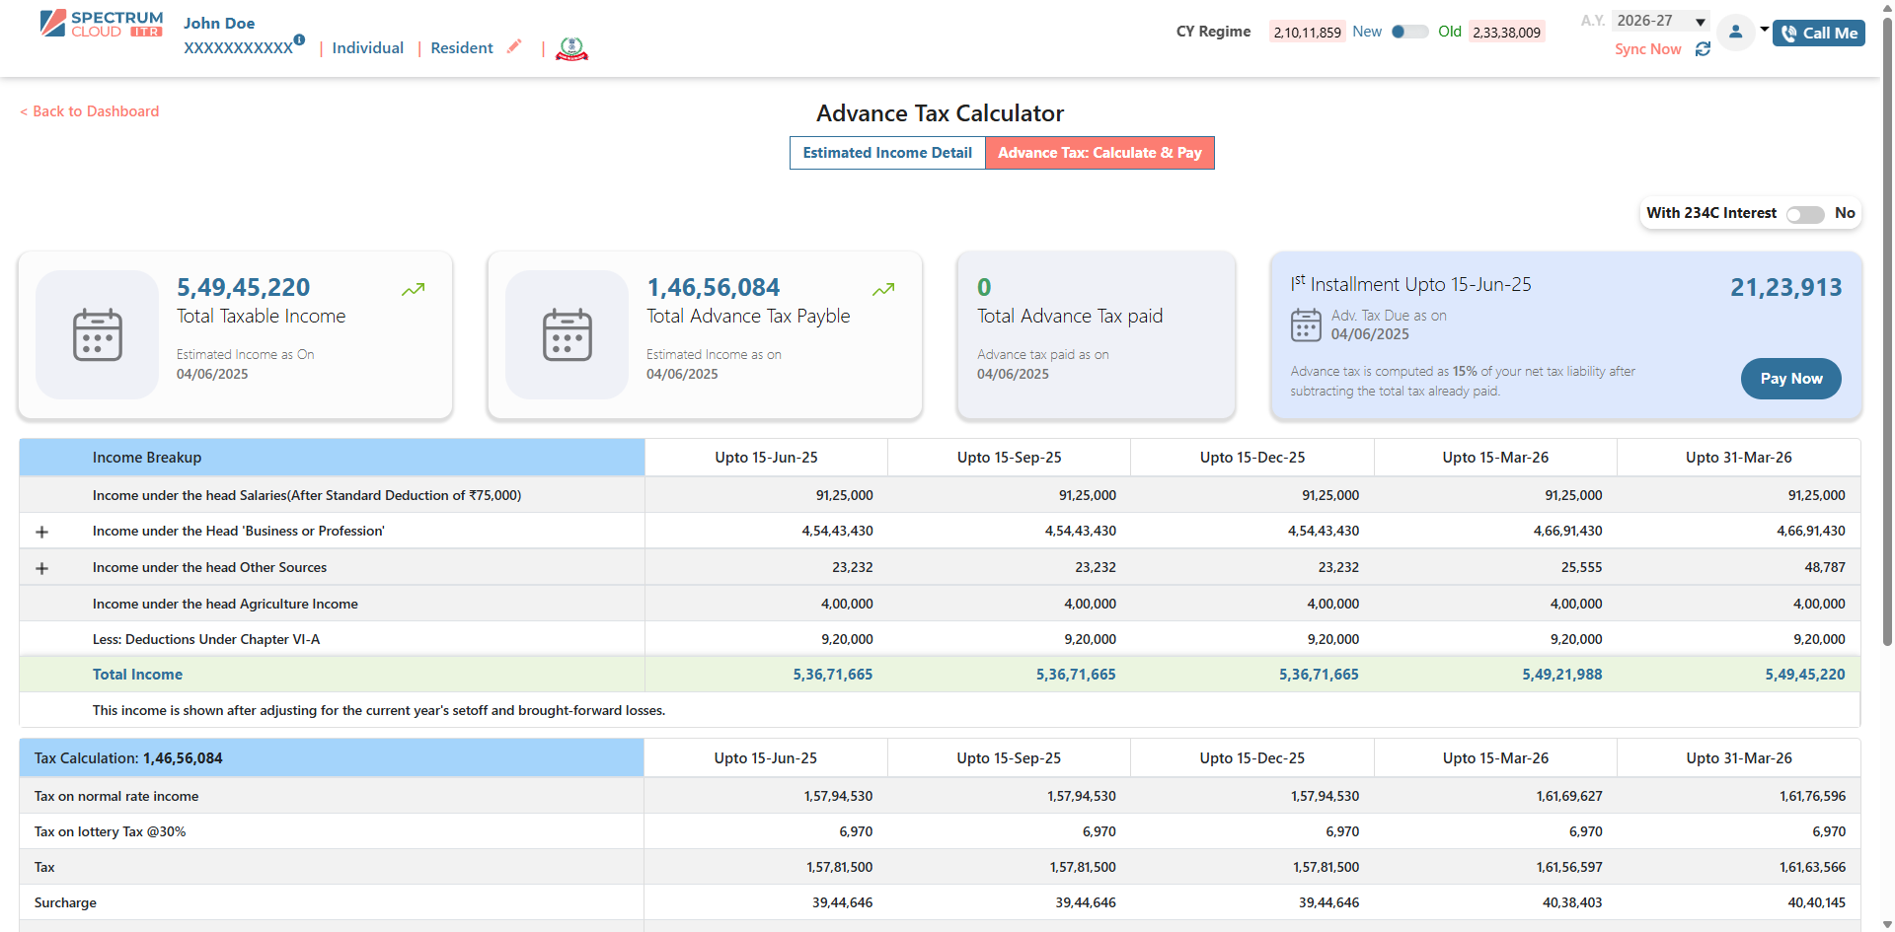This screenshot has width=1895, height=932.
Task: Click the calendar icon on the 1st Installment card
Action: tap(1305, 324)
